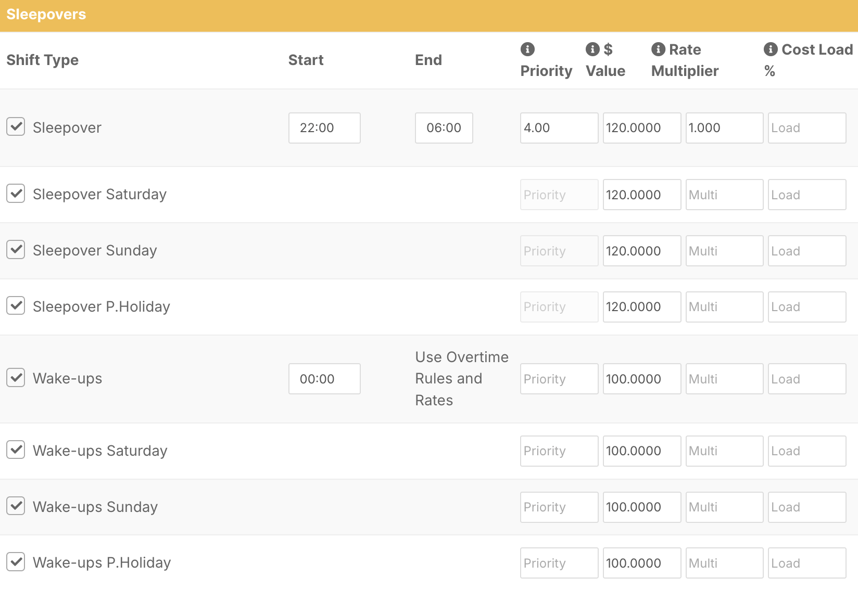The image size is (858, 590).
Task: Click the Priority column info icon
Action: coord(527,49)
